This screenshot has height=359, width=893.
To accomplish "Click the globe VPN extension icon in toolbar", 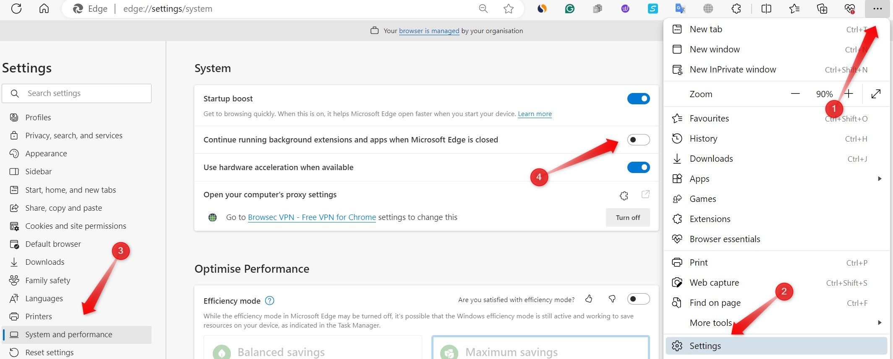I will click(708, 8).
